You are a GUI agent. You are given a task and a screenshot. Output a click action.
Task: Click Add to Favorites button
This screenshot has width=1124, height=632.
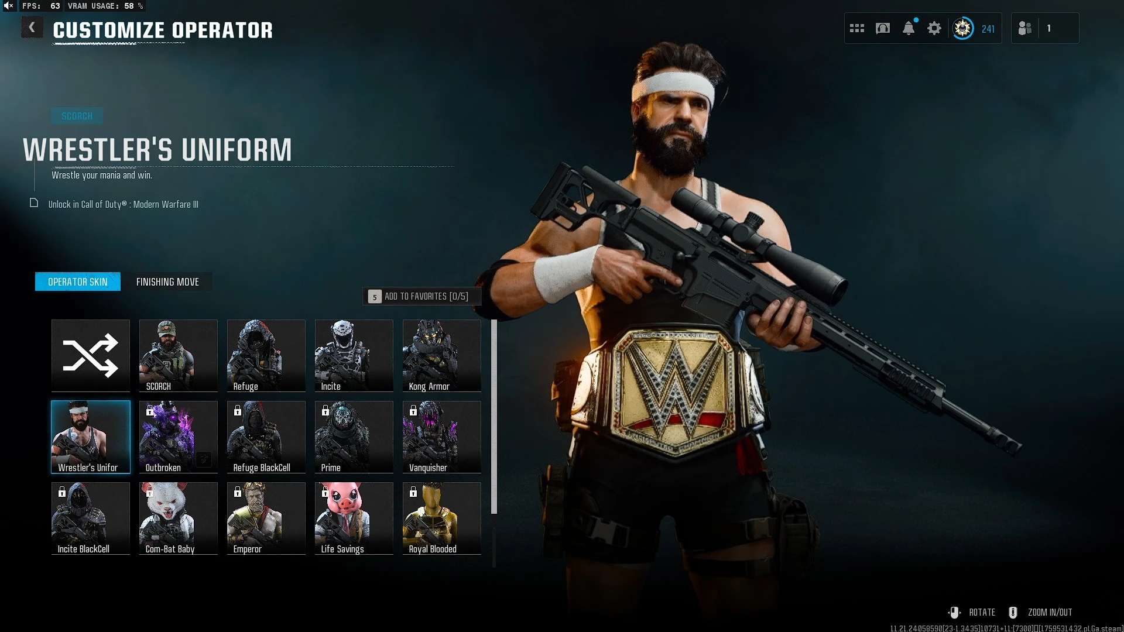point(422,297)
